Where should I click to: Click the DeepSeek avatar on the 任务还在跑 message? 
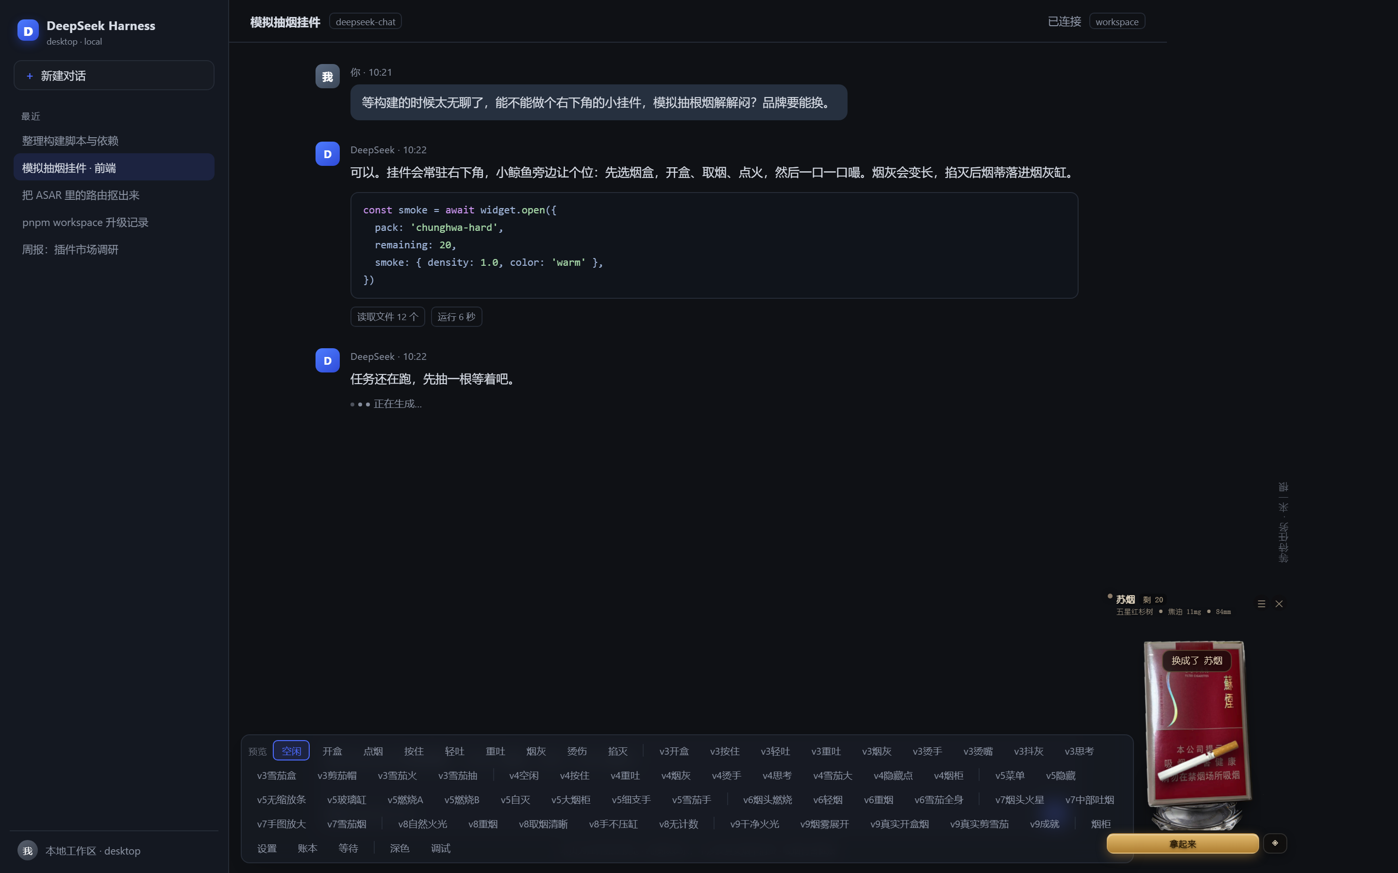coord(327,360)
